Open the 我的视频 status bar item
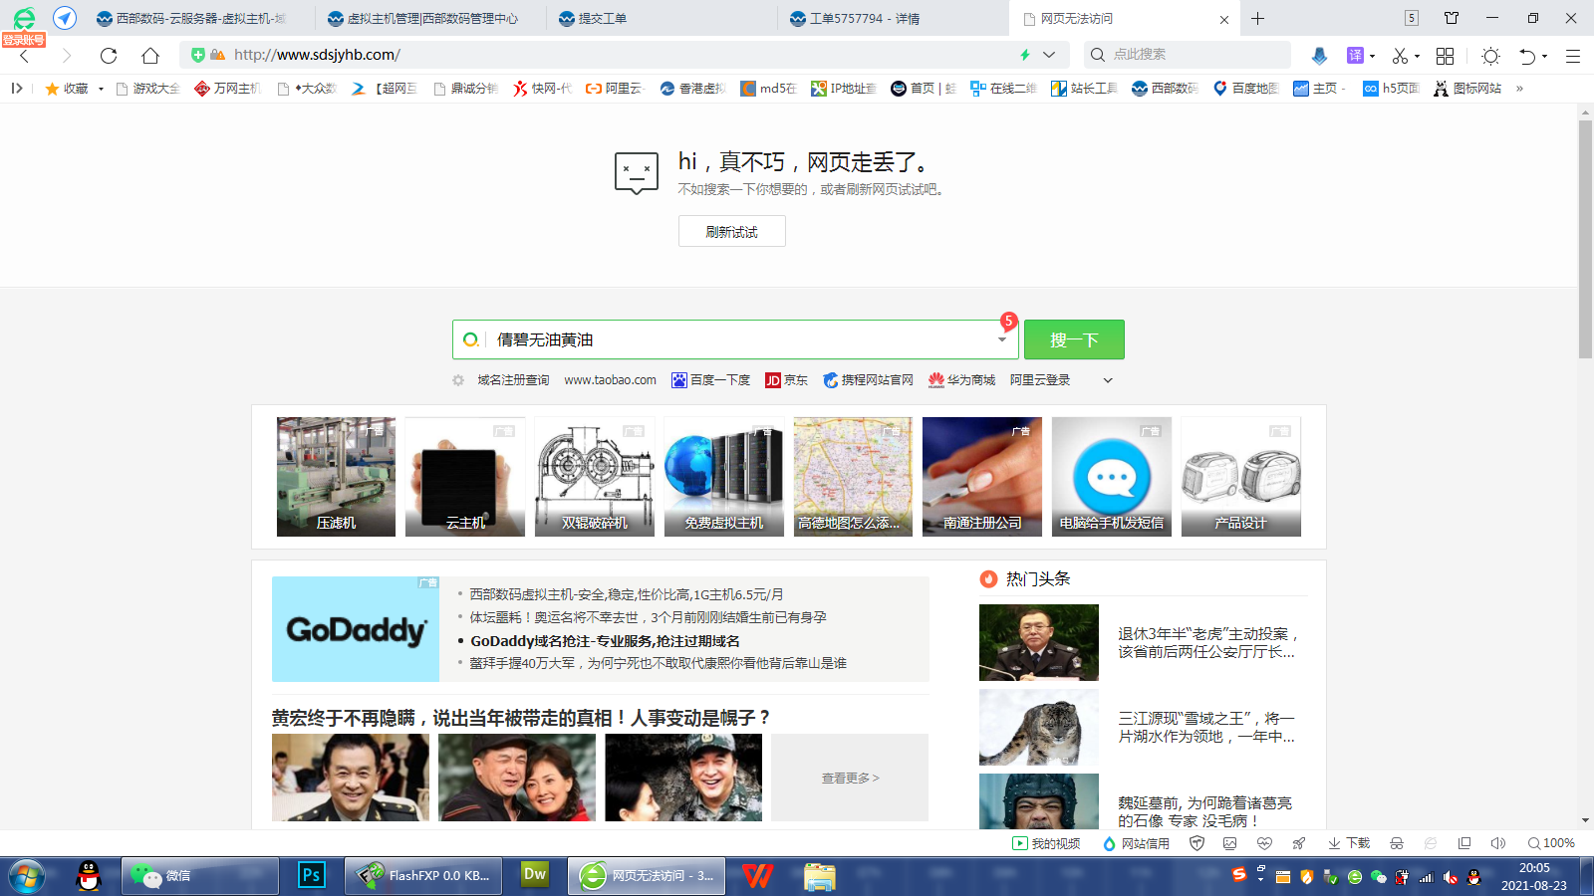 pos(1046,843)
